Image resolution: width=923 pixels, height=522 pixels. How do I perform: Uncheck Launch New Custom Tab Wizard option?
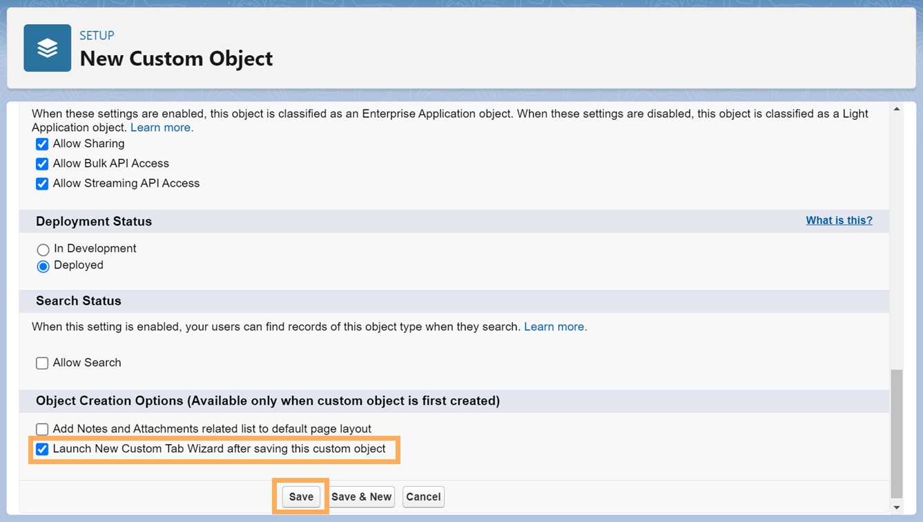[42, 450]
